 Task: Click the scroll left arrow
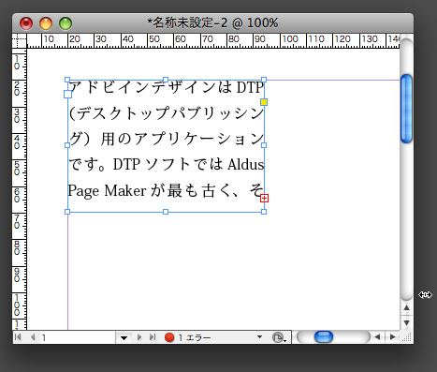tap(377, 337)
